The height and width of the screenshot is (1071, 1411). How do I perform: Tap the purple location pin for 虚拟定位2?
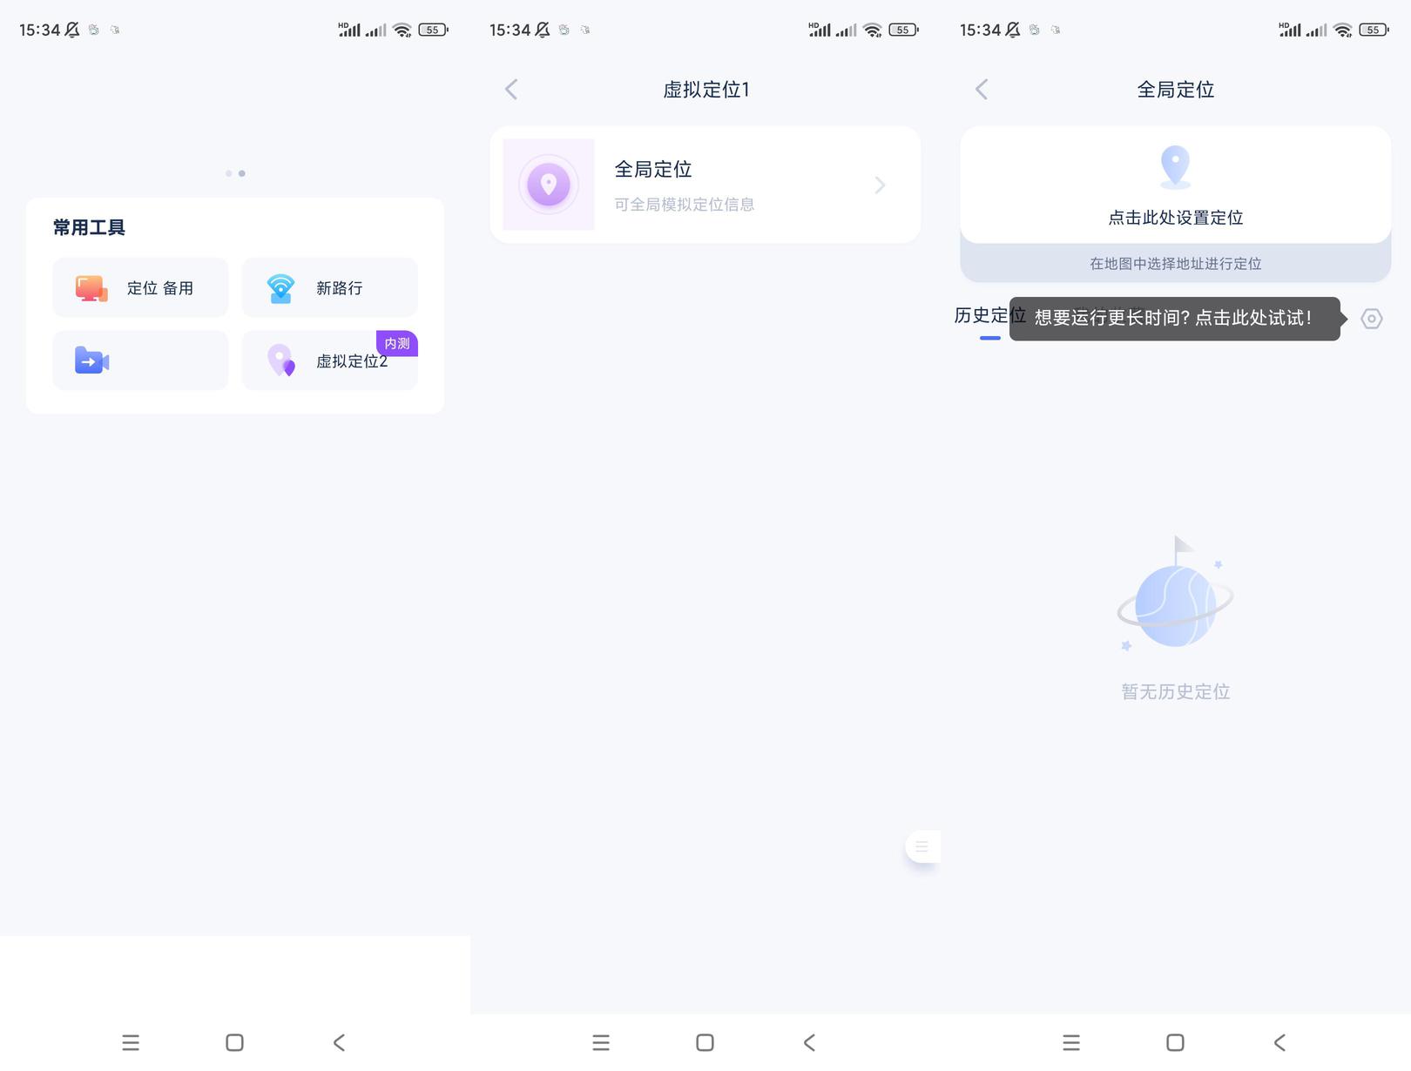(x=280, y=360)
